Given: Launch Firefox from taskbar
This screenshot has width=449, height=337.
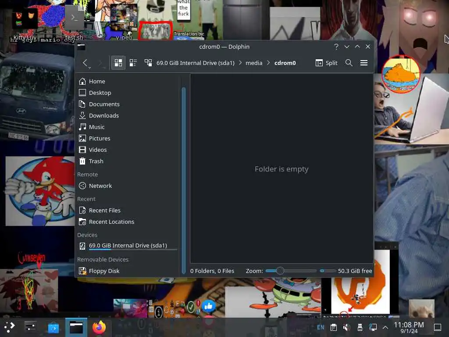Looking at the screenshot, I should pyautogui.click(x=99, y=327).
